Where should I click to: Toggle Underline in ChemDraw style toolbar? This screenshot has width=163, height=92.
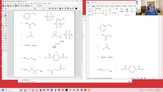coord(65,8)
